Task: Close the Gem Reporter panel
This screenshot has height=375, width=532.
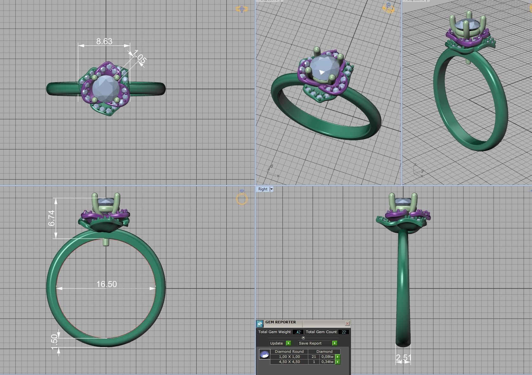Action: [x=347, y=324]
